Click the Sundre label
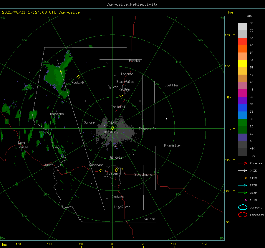265x248 pixels. pos(89,122)
